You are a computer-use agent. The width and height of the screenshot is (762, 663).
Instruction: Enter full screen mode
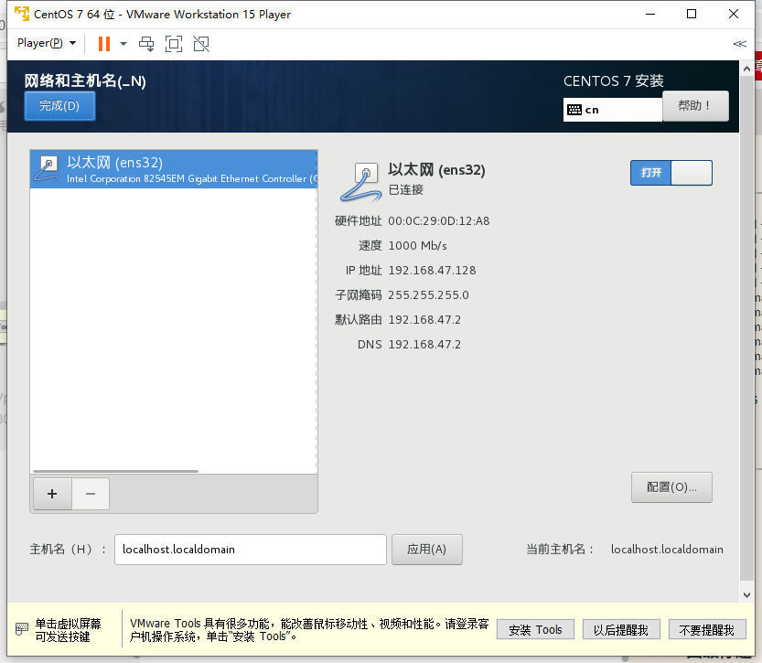coord(174,43)
